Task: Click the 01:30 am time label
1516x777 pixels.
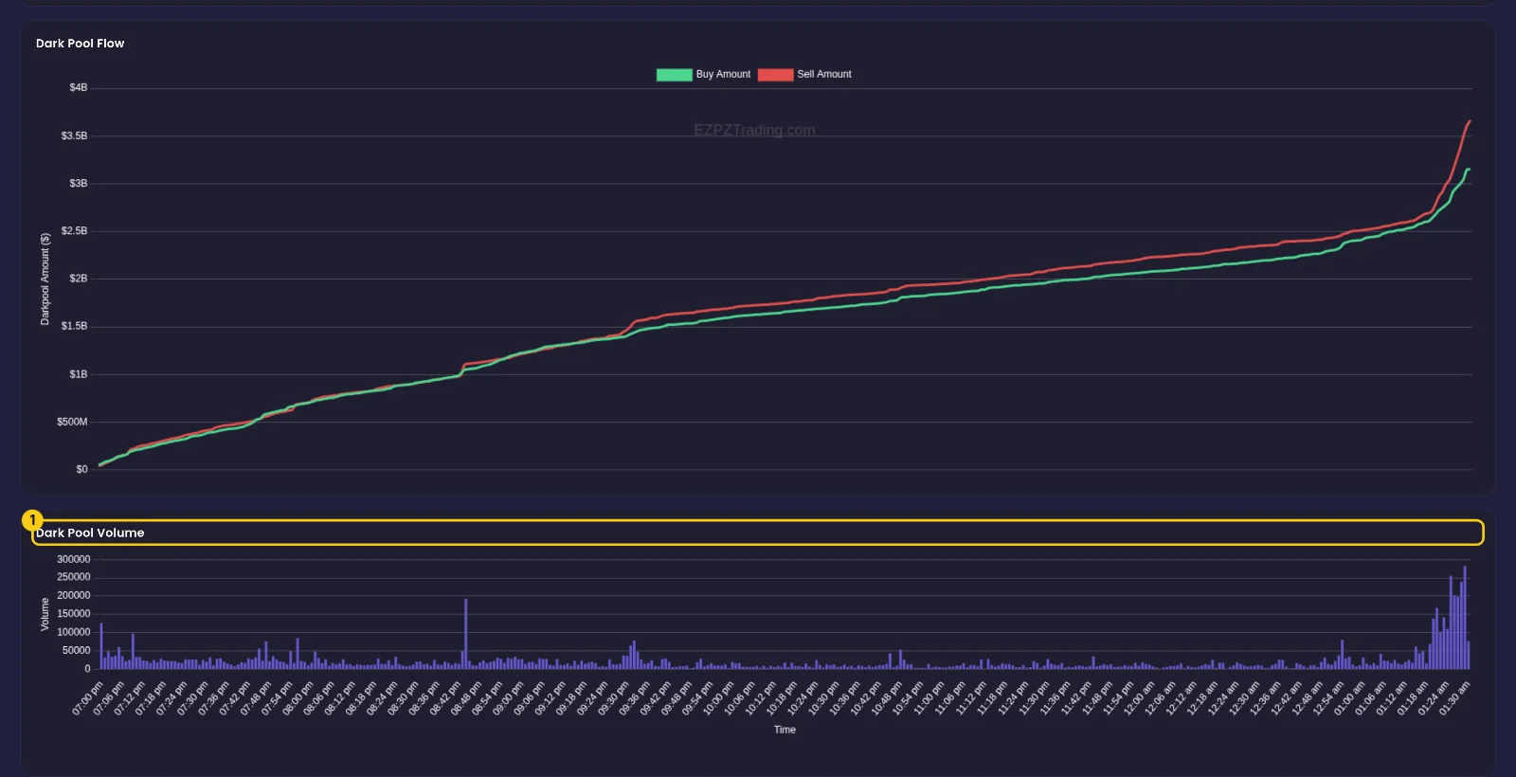Action: pyautogui.click(x=1454, y=697)
